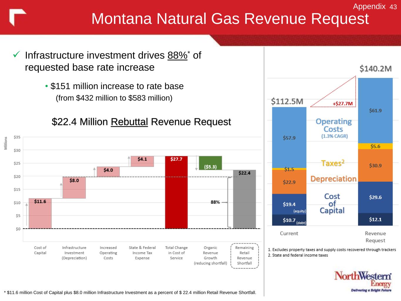Click the Current column axis label

pyautogui.click(x=289, y=233)
